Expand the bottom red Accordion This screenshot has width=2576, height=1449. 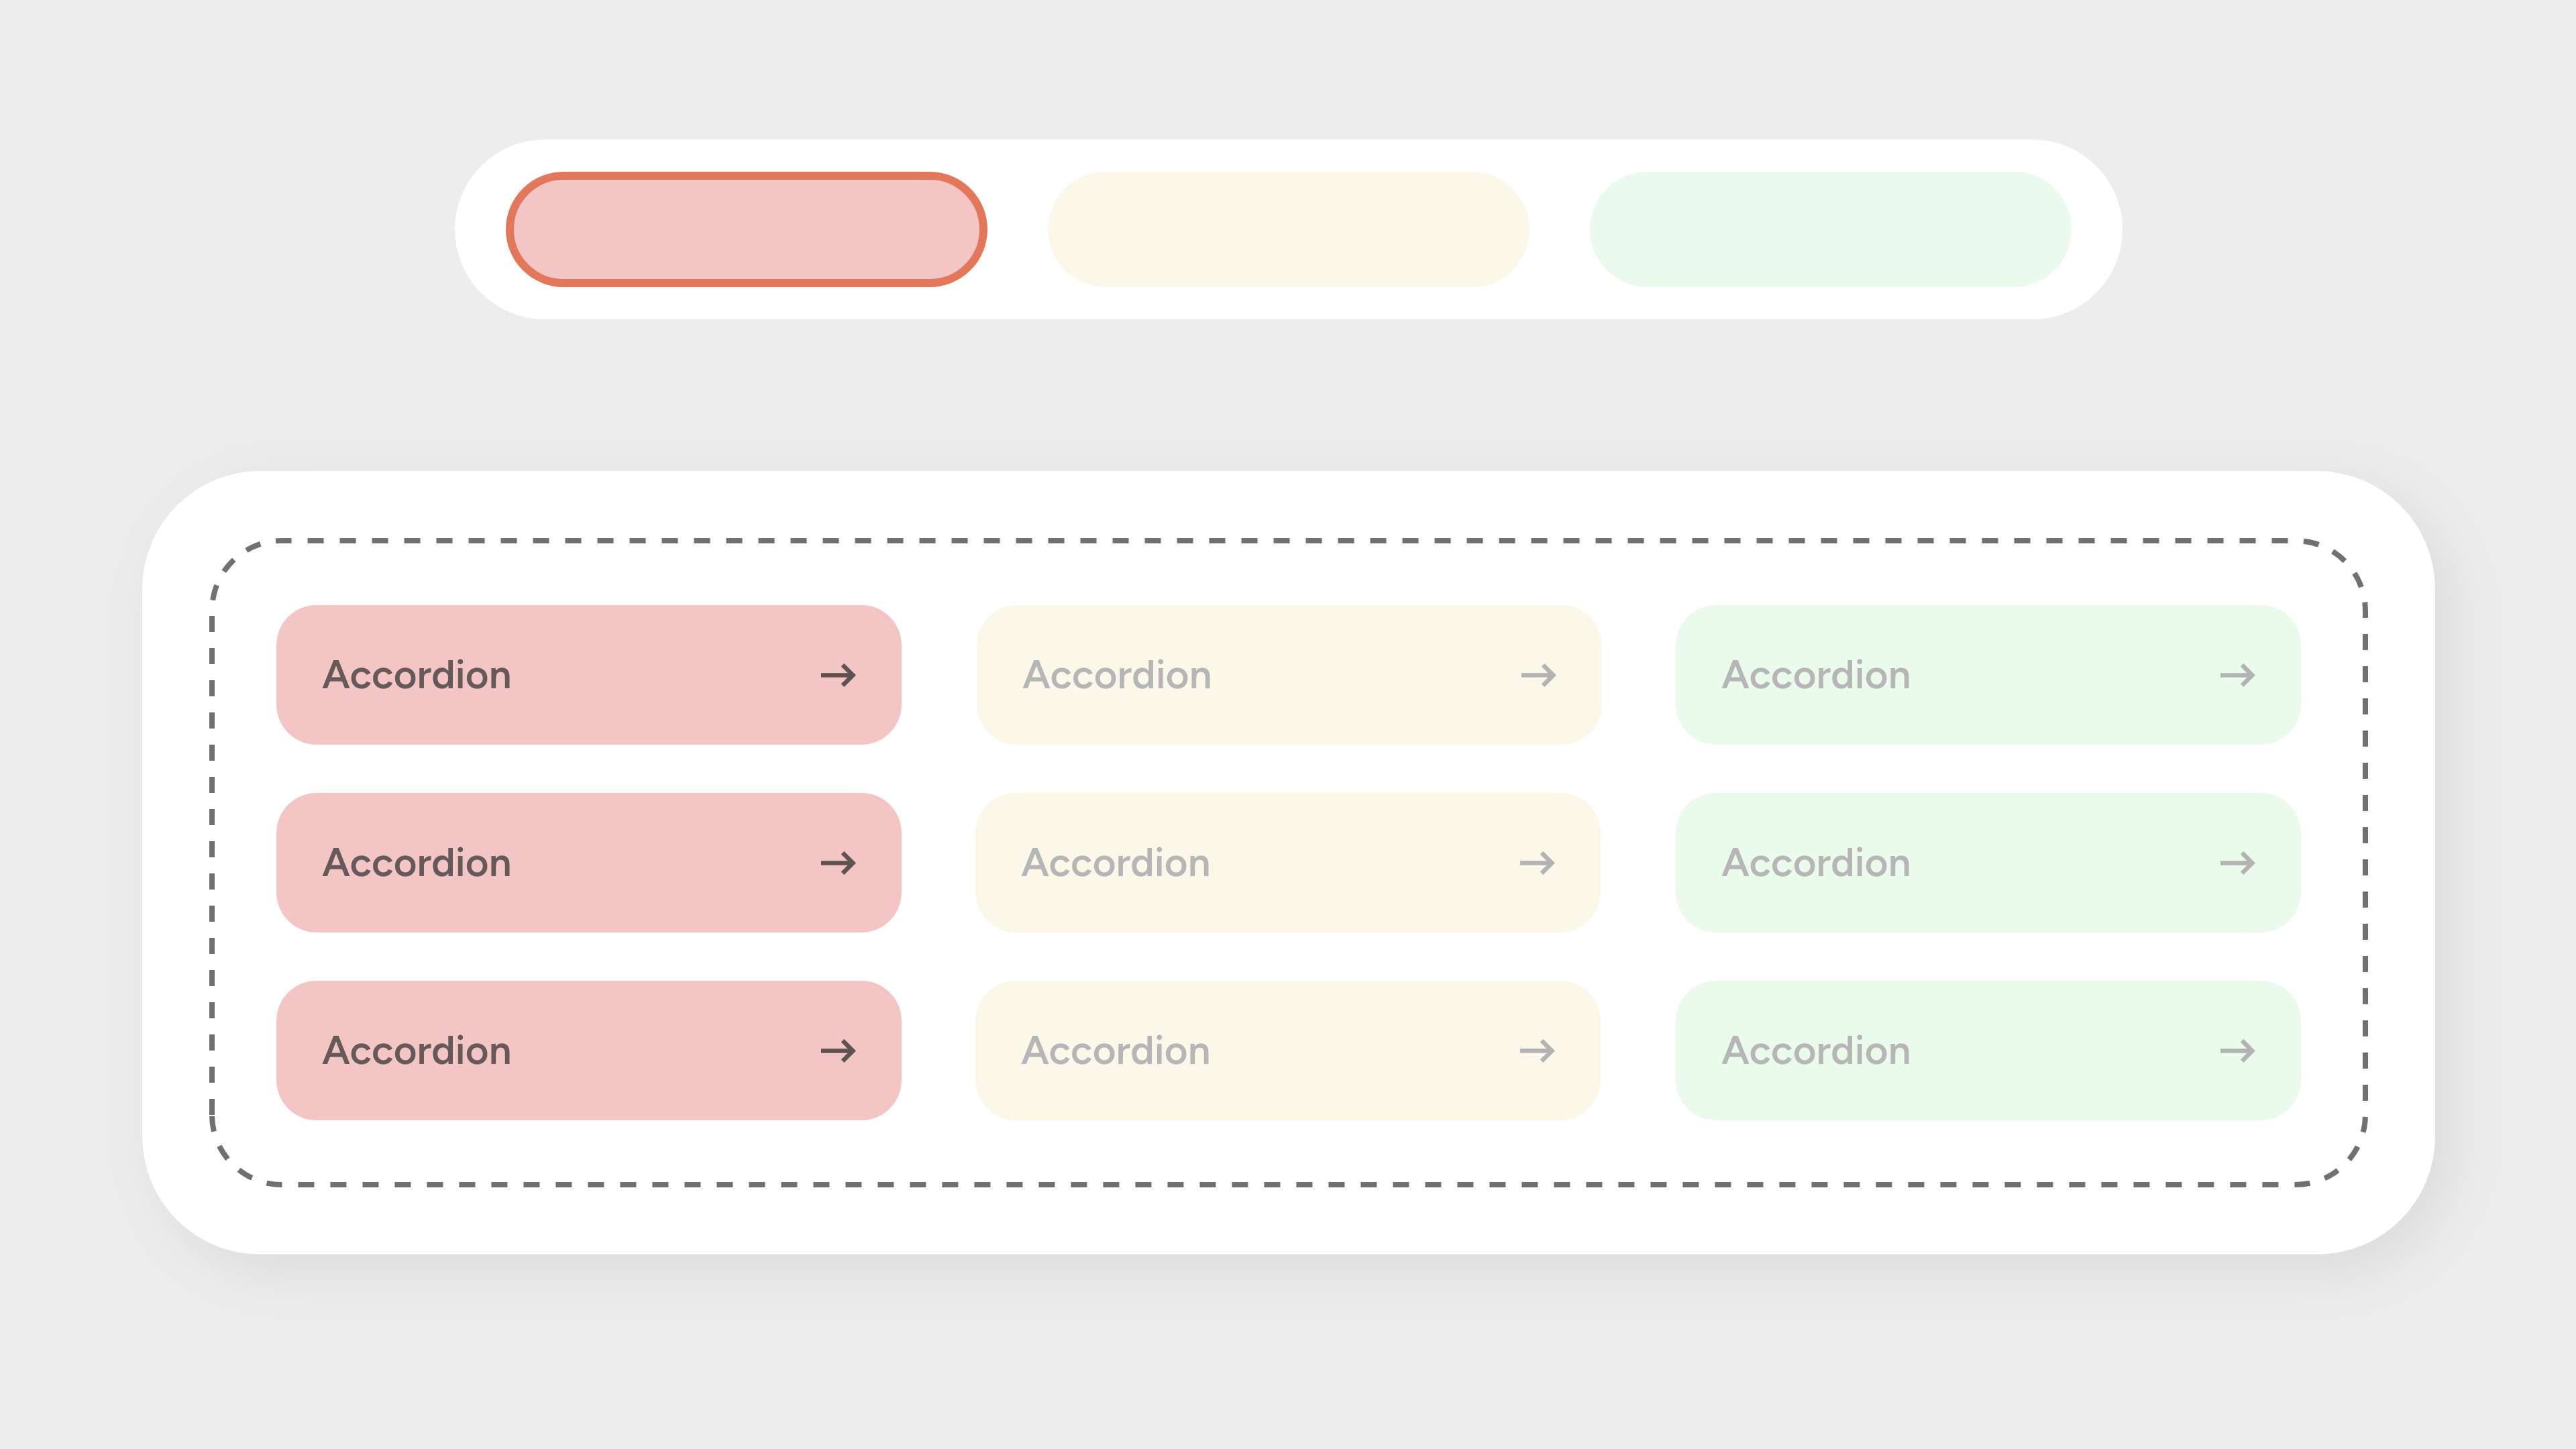tap(588, 1051)
